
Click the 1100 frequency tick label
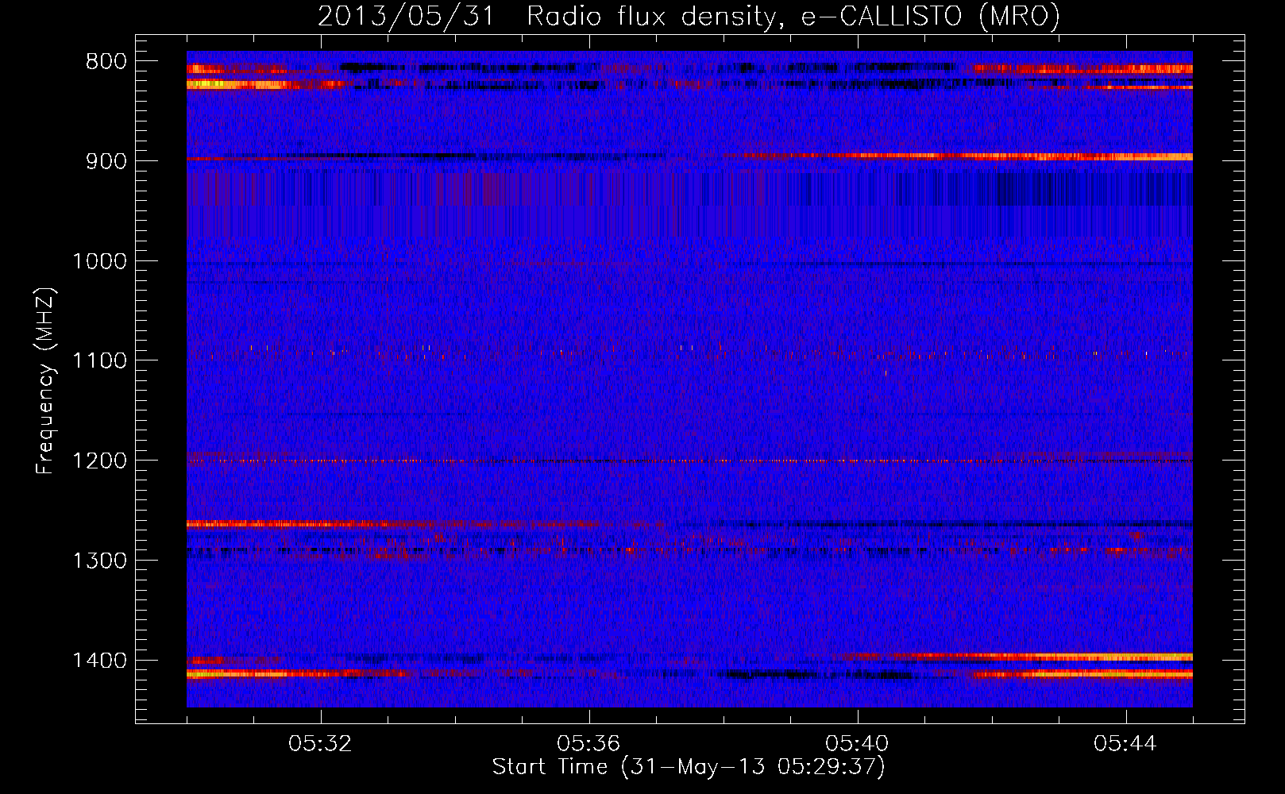(x=99, y=361)
